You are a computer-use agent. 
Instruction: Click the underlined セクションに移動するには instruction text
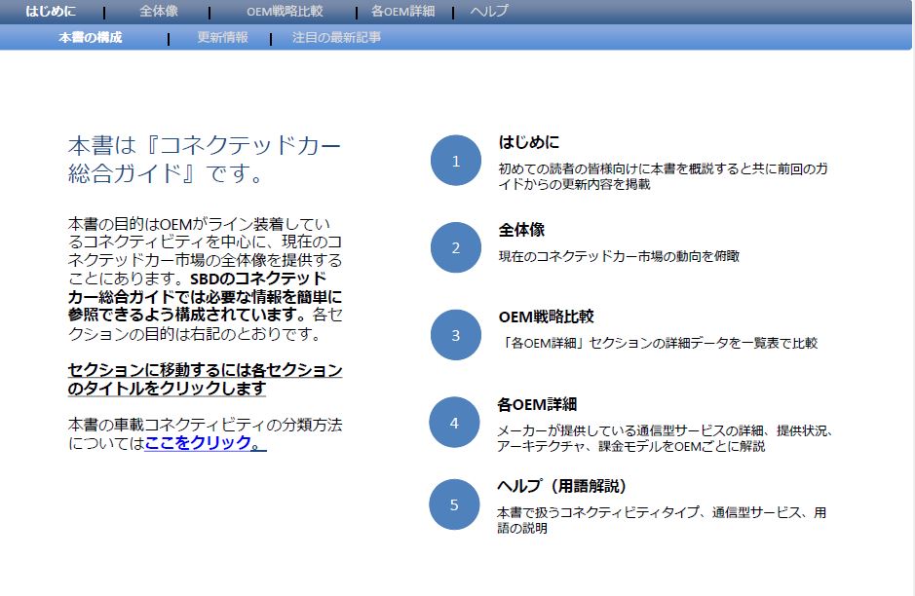(x=205, y=379)
